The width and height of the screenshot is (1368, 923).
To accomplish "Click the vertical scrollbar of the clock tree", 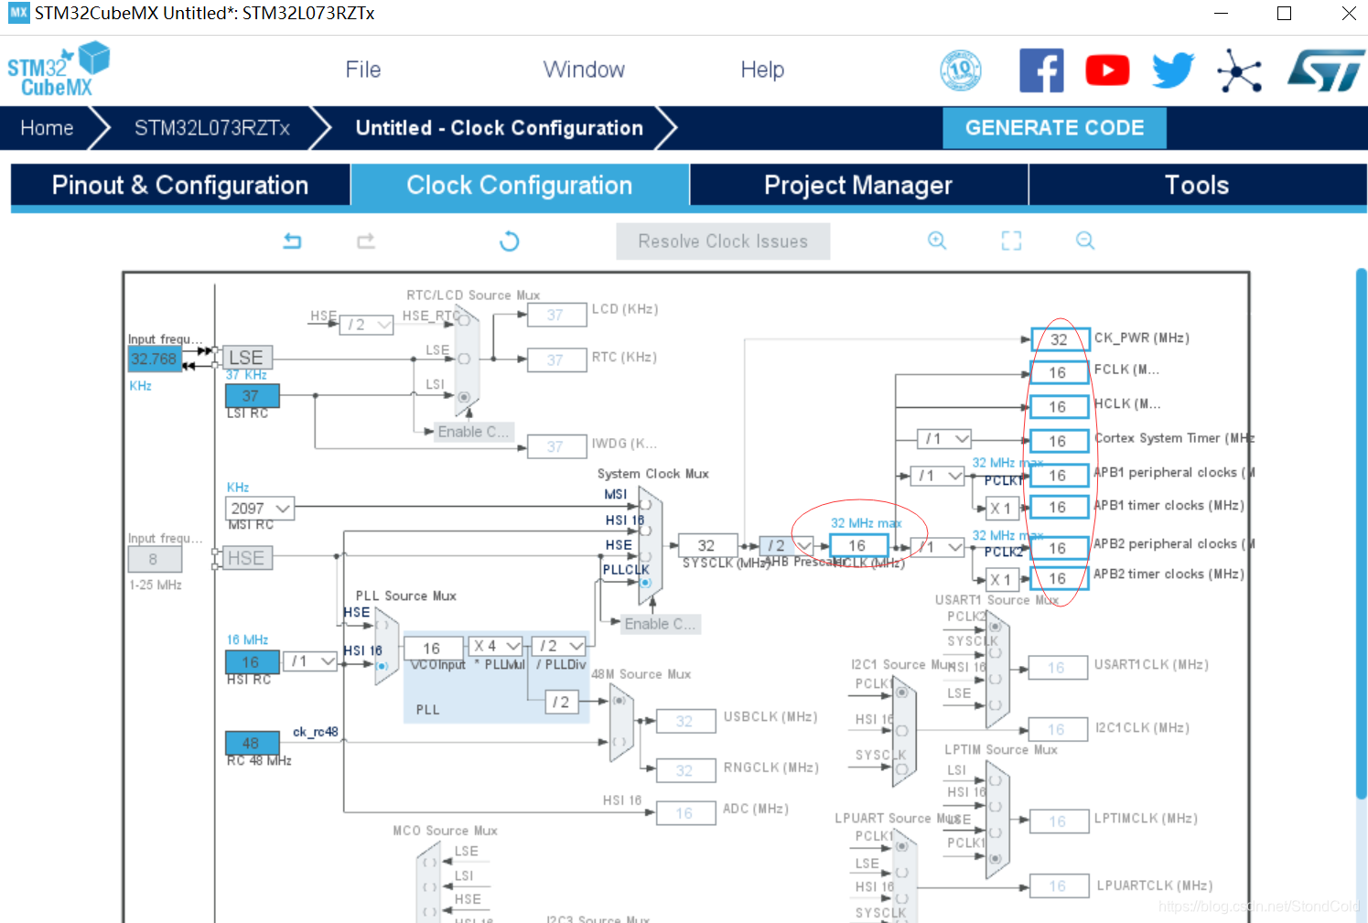I will coord(1361,532).
